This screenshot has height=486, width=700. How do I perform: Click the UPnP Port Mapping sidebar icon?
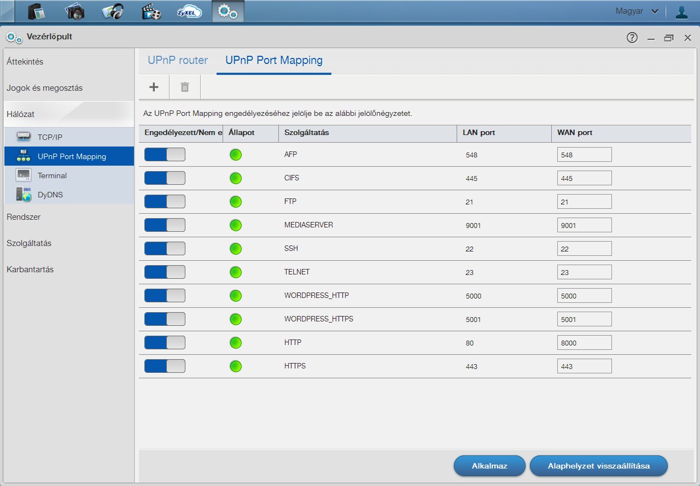(24, 156)
